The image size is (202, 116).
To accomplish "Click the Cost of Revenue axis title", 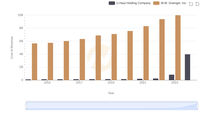I will [12, 48].
